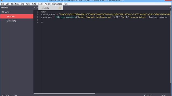The height and width of the screenshot is (96, 172).
Task: Click the $access_token variable ending line 3
Action: pyautogui.click(x=157, y=17)
